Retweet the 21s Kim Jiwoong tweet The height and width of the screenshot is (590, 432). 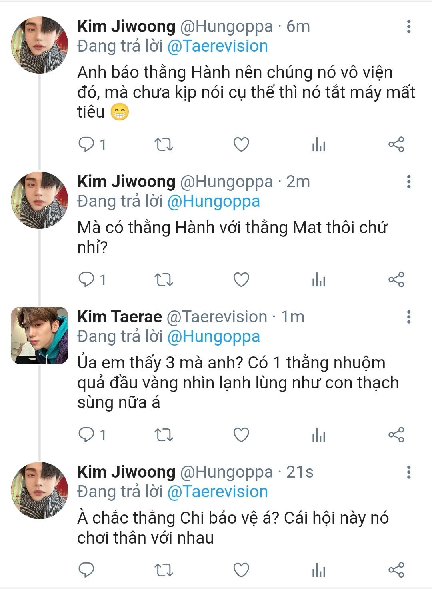tap(164, 570)
